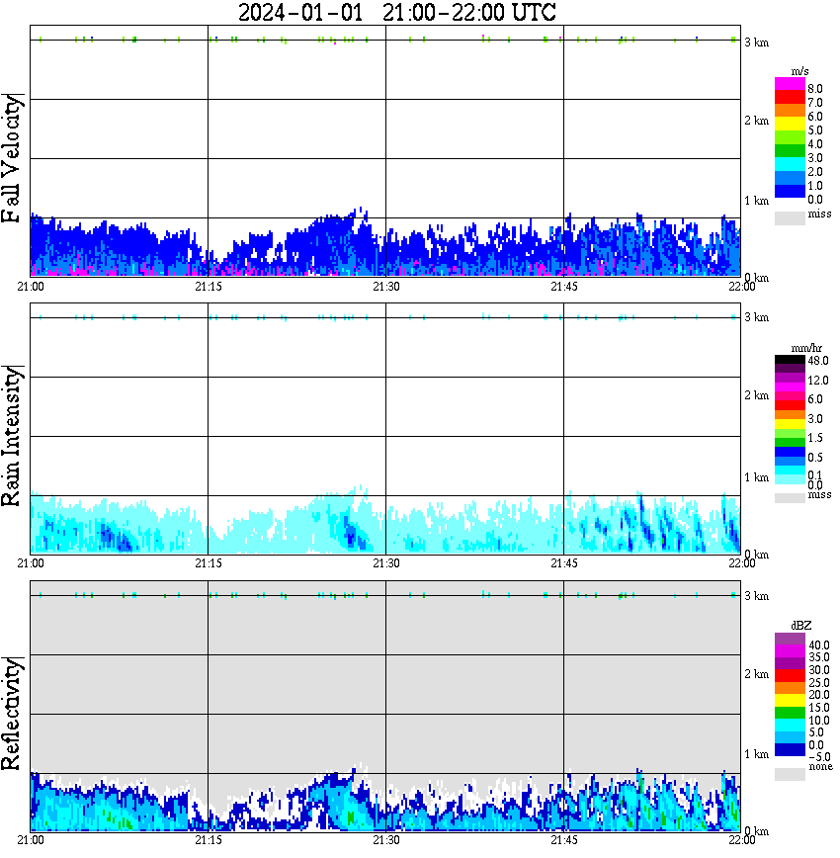Screen dimensions: 840x858
Task: Click the black swatch in the mm/hr legend
Action: (790, 360)
